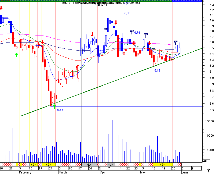Viewport: 215px width, 174px height.
Task: Click the +L+ signal segment at April 7
Action: (x=111, y=165)
